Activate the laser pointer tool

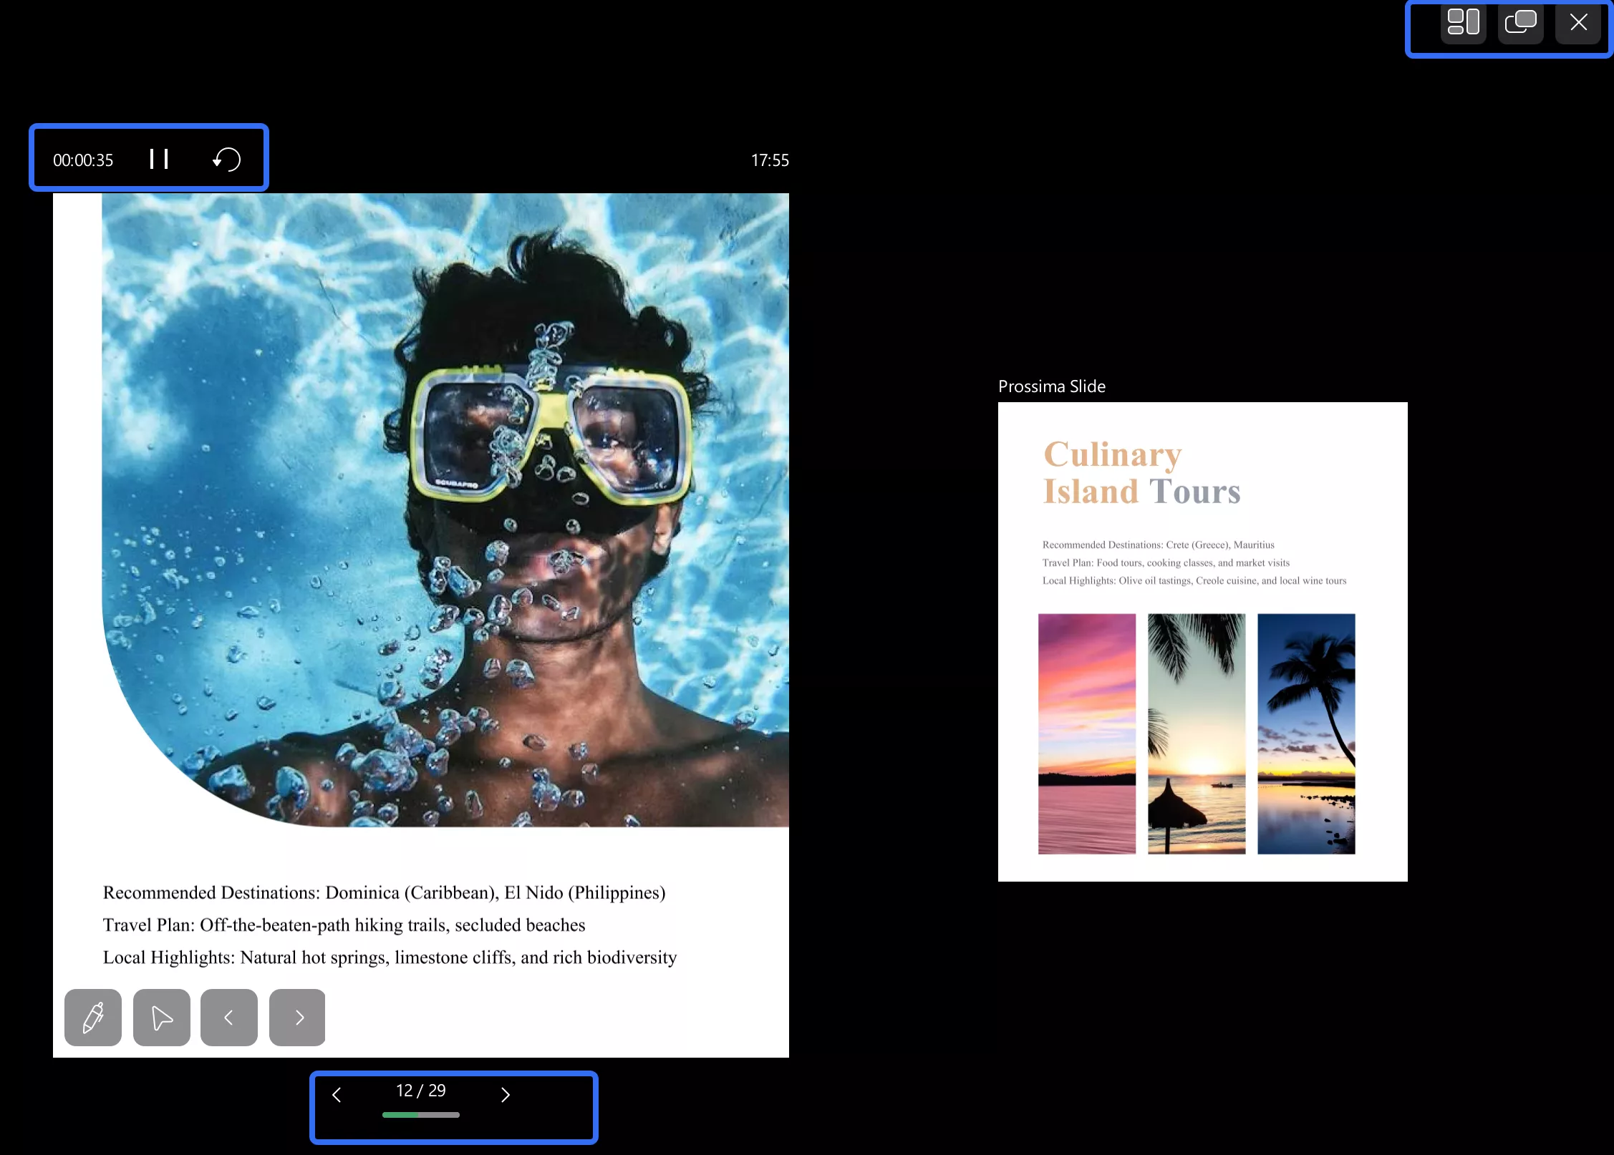162,1017
